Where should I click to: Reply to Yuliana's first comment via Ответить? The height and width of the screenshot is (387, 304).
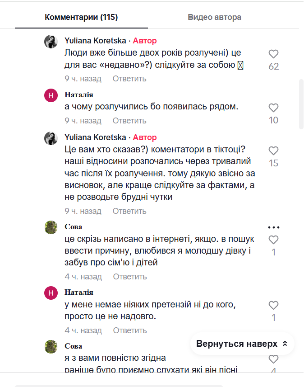click(x=130, y=79)
